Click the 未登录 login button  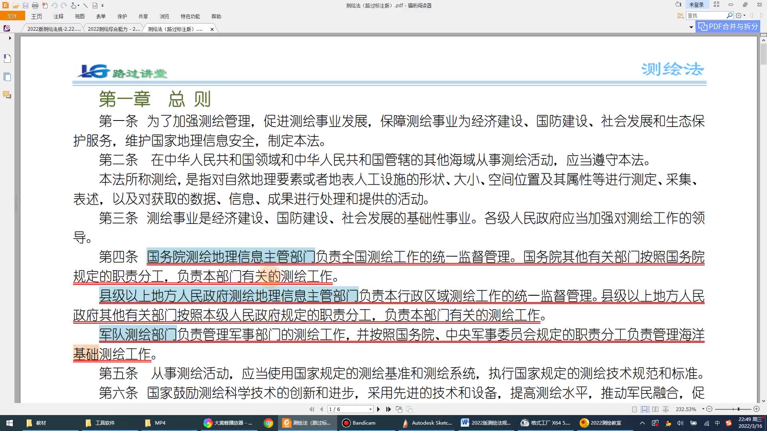point(696,5)
